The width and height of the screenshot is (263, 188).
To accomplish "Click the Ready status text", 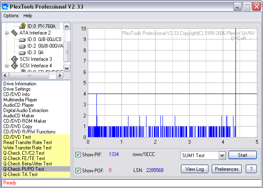I will tap(10, 183).
